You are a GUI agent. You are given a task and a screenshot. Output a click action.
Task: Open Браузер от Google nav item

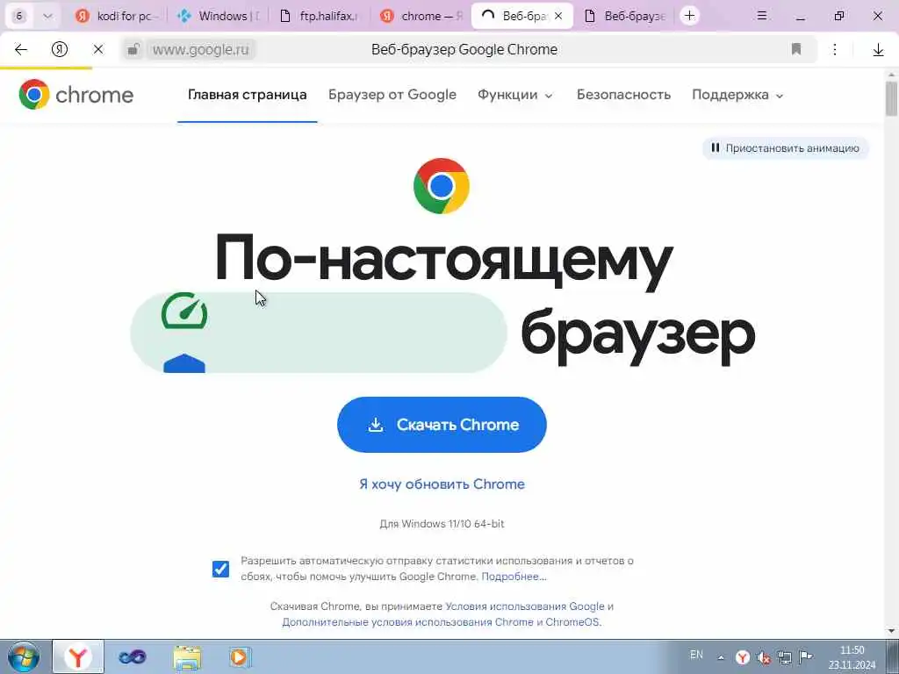click(392, 95)
